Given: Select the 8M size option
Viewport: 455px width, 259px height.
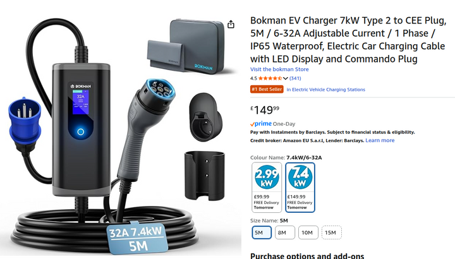Looking at the screenshot, I should (x=284, y=232).
